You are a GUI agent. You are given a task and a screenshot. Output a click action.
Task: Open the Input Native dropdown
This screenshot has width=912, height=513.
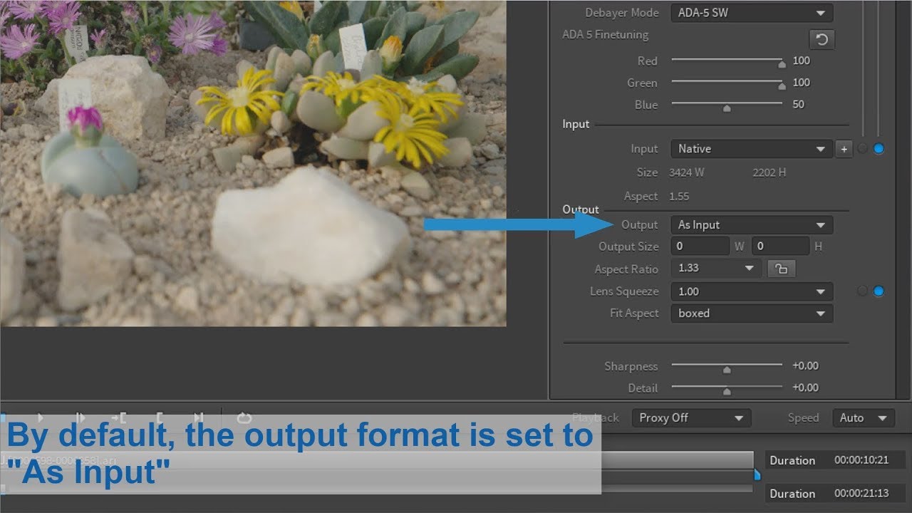pos(752,149)
